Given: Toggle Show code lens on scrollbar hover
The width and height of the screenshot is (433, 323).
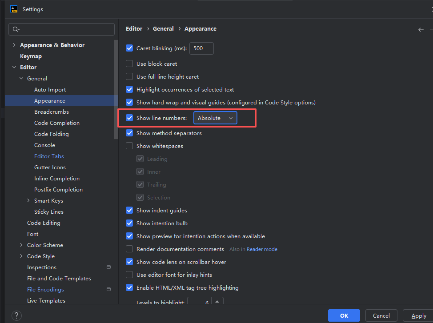Looking at the screenshot, I should (x=129, y=262).
